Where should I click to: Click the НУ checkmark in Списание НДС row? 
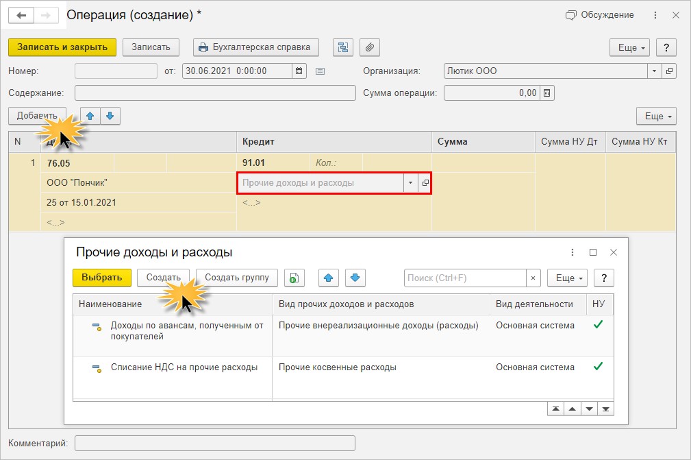click(x=598, y=367)
